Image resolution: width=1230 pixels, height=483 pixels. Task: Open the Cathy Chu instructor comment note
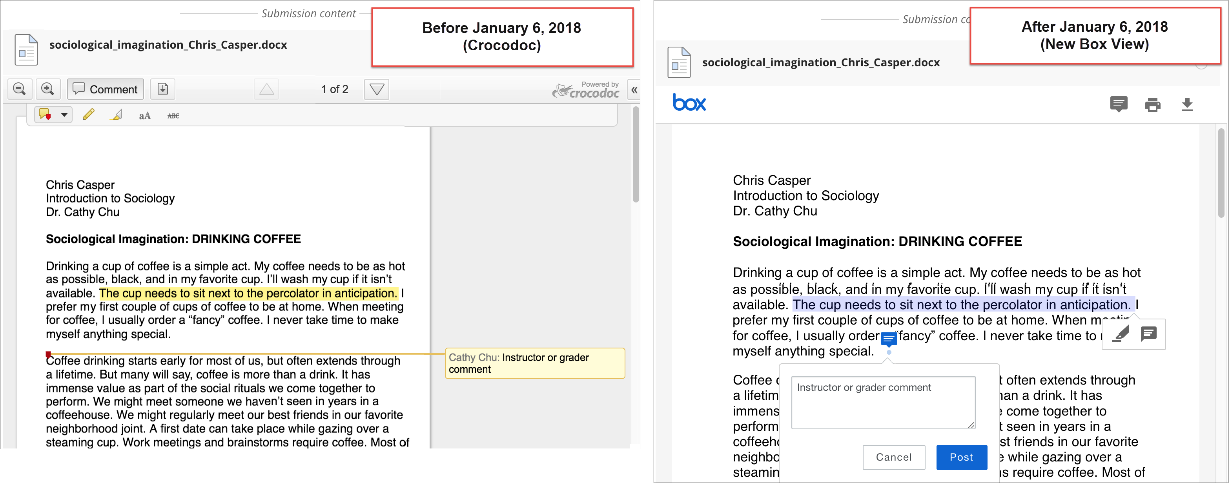click(x=534, y=363)
